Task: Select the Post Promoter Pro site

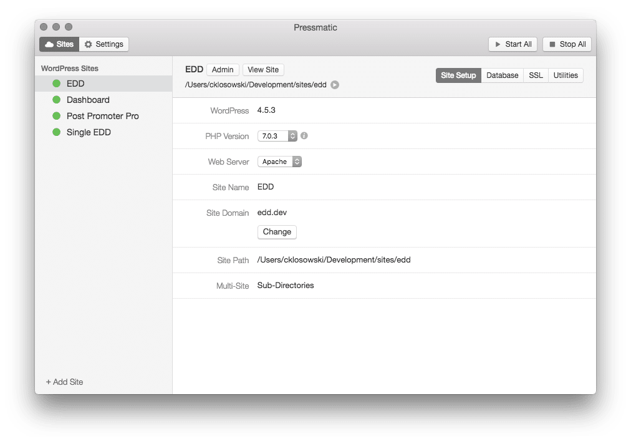Action: 104,116
